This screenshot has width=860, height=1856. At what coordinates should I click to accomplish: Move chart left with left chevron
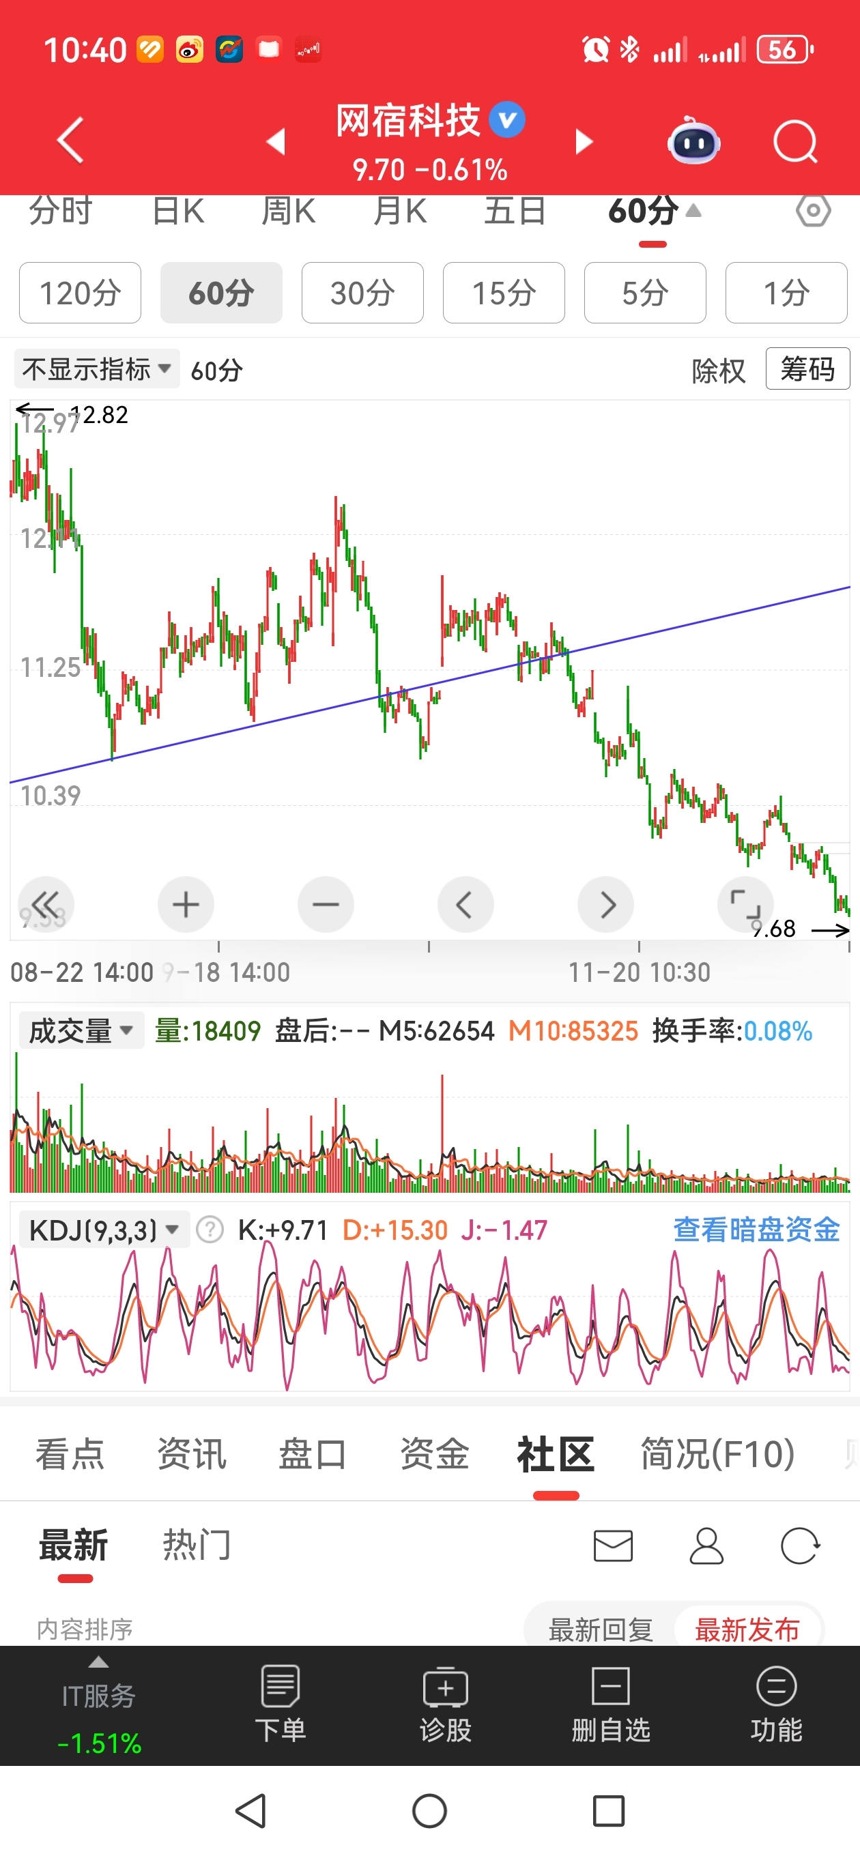pyautogui.click(x=465, y=904)
